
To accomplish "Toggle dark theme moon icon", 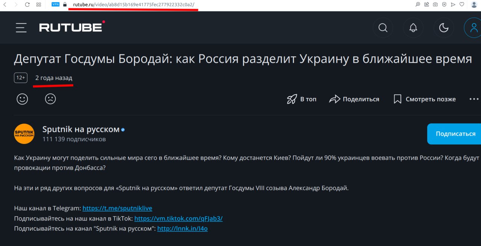I will coord(444,28).
